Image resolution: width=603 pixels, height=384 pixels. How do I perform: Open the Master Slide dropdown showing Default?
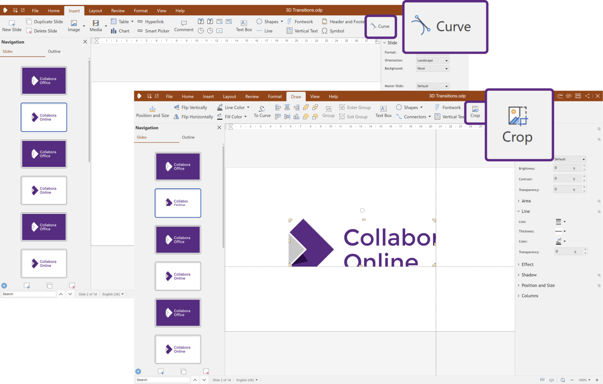tap(432, 86)
